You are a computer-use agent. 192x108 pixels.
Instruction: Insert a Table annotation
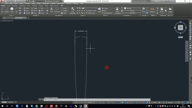64,13
